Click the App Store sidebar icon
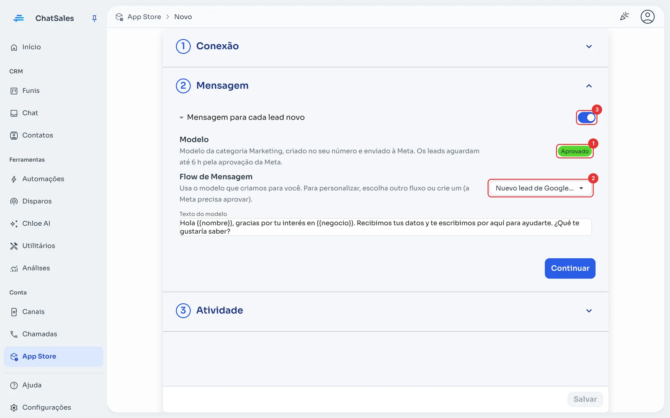Screen dimensions: 670x418 click(x=14, y=357)
